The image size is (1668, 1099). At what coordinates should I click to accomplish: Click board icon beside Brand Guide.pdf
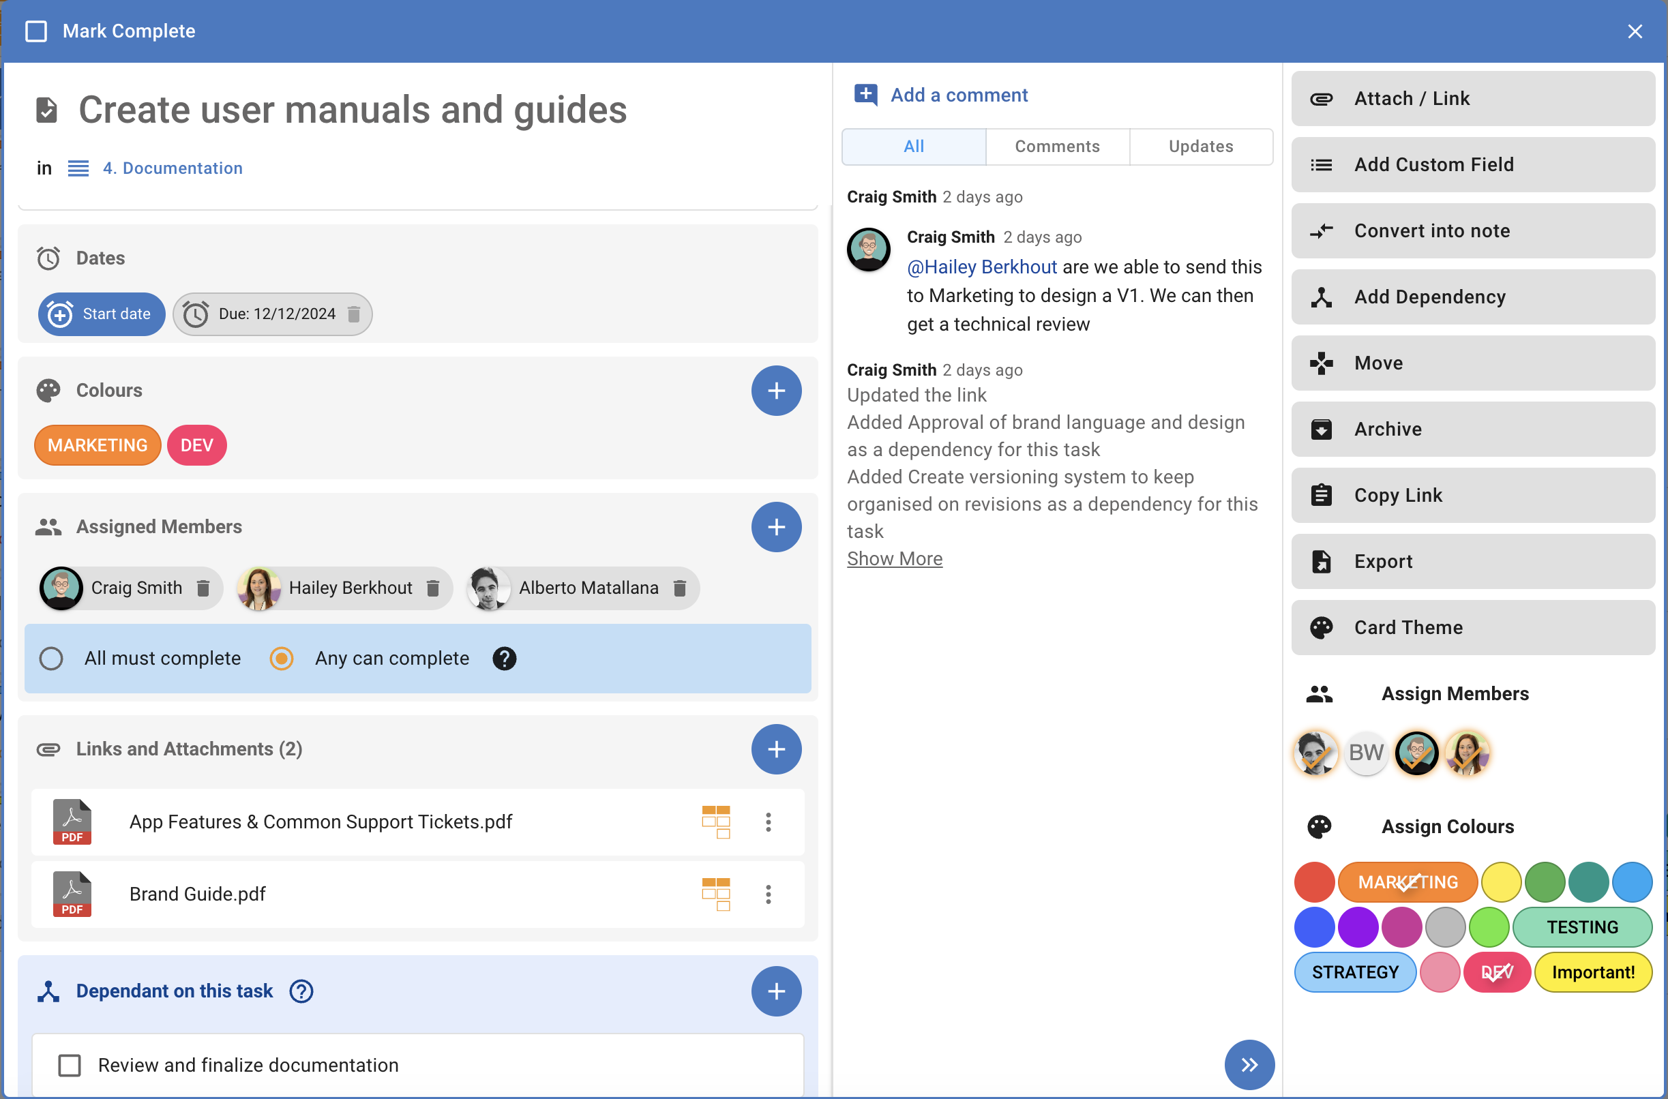[x=716, y=894]
